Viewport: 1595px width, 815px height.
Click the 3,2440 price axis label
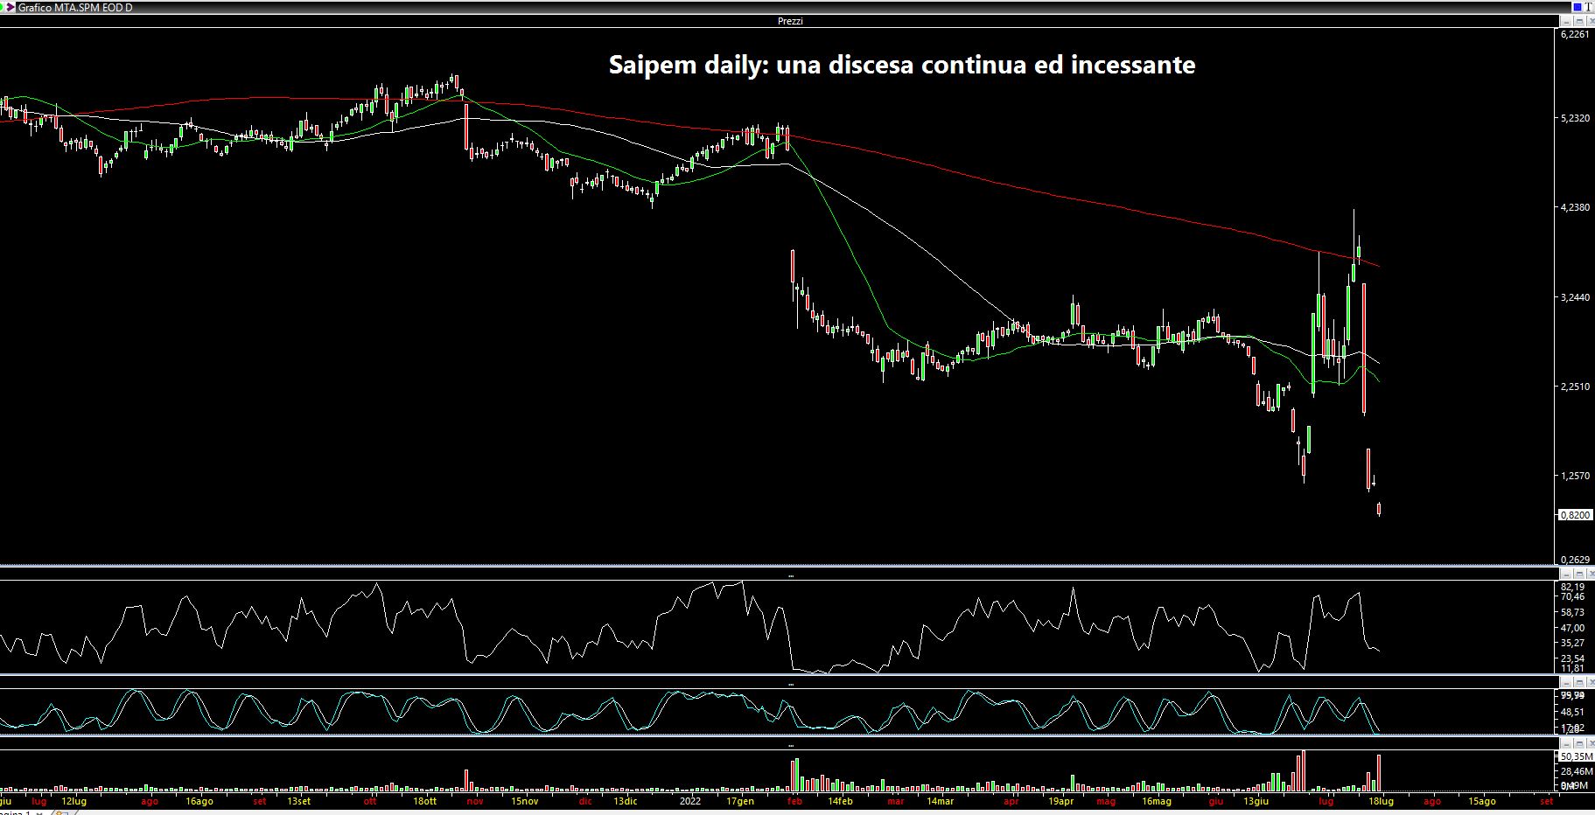(x=1575, y=297)
